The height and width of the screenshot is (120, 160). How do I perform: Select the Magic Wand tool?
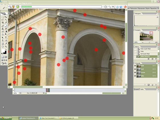point(6,20)
